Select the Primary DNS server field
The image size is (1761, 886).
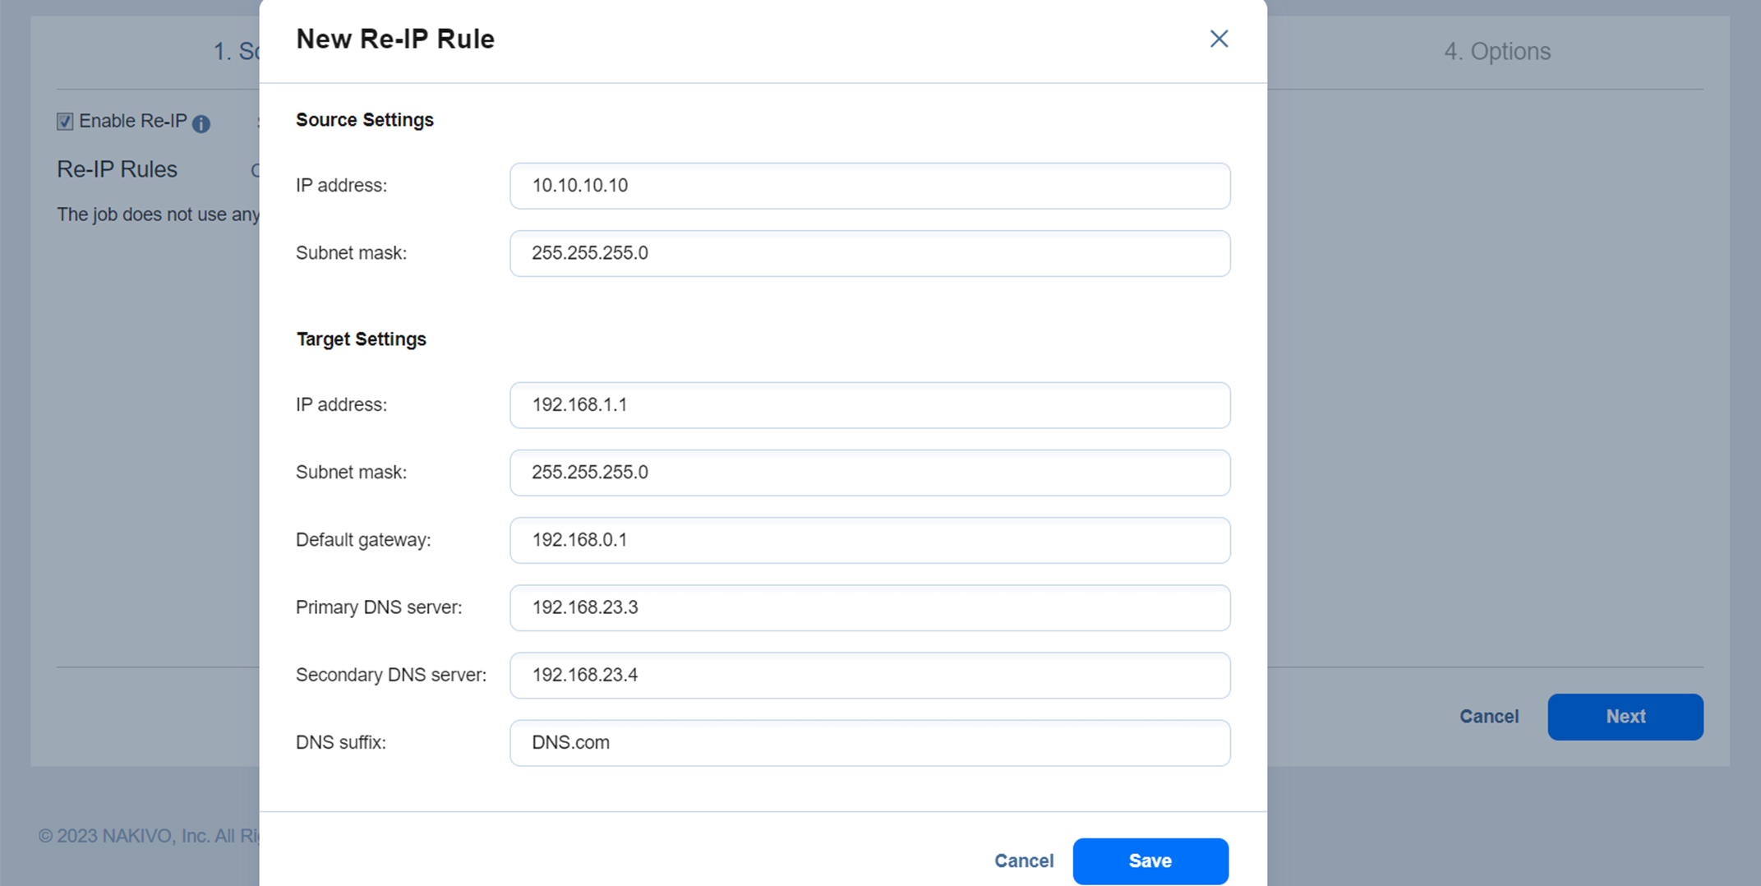click(869, 607)
